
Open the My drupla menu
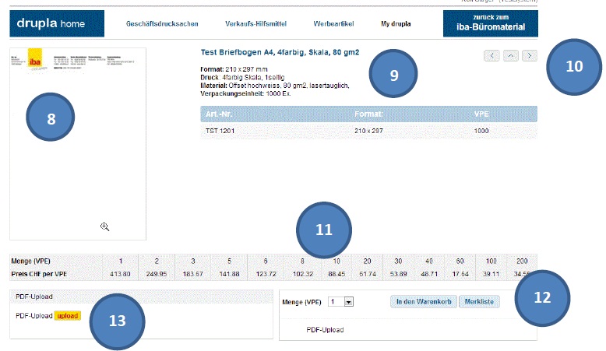tap(396, 24)
